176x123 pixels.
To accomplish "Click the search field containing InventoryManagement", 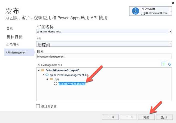I will (x=104, y=56).
